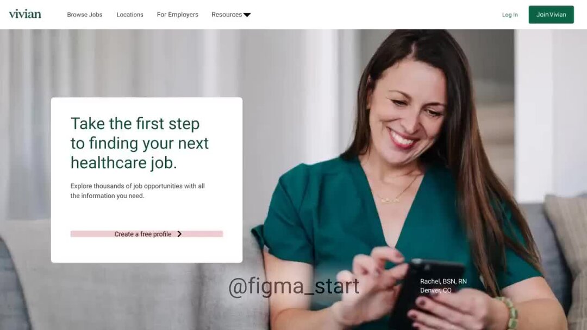Expand the Resources dropdown triangle arrow
This screenshot has height=330, width=587.
click(x=247, y=15)
